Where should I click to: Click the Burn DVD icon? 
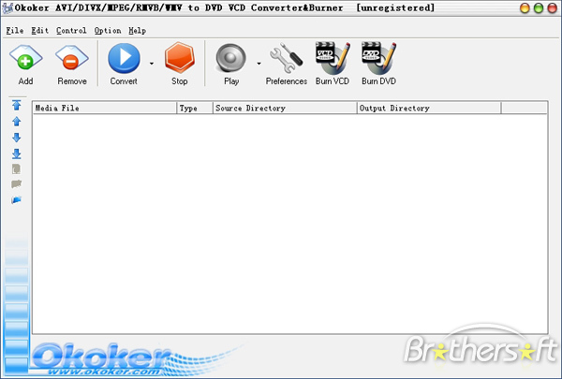click(x=378, y=57)
